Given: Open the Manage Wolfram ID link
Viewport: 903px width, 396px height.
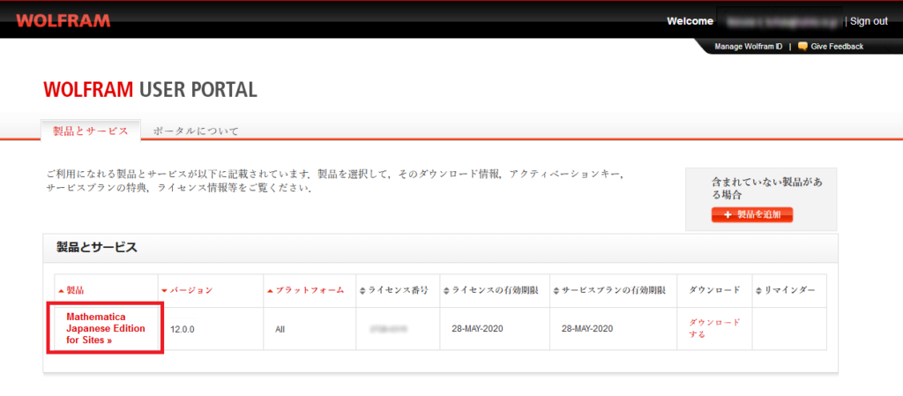Looking at the screenshot, I should point(748,47).
